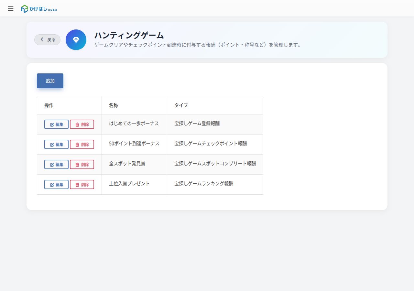Edit 上位入賞プレゼント reward
The width and height of the screenshot is (414, 291).
56,185
